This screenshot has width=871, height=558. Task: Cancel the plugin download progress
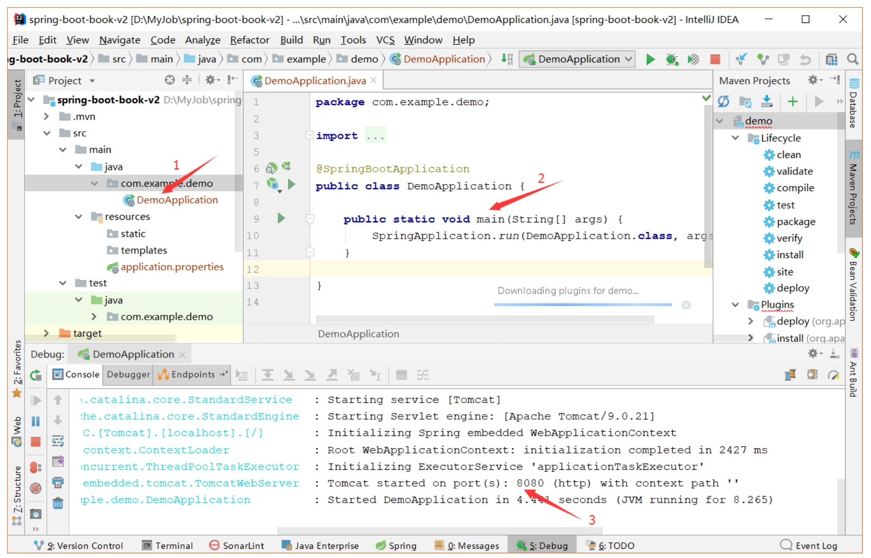coord(686,305)
